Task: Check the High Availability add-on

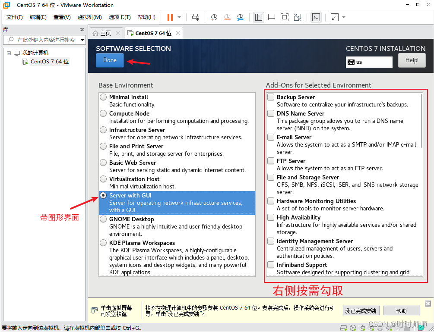Action: pyautogui.click(x=271, y=217)
